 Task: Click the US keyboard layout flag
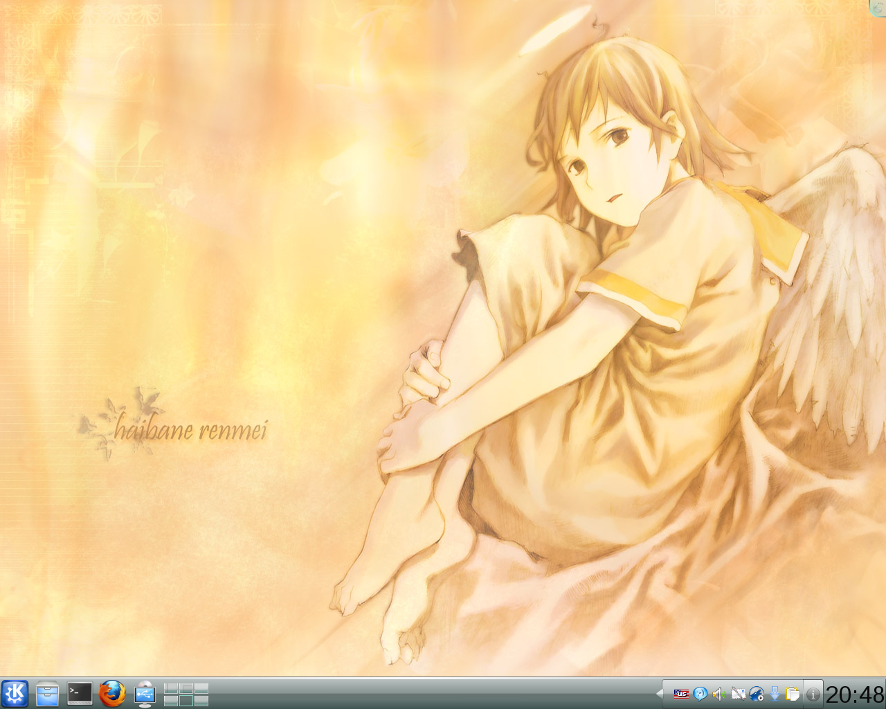click(681, 694)
